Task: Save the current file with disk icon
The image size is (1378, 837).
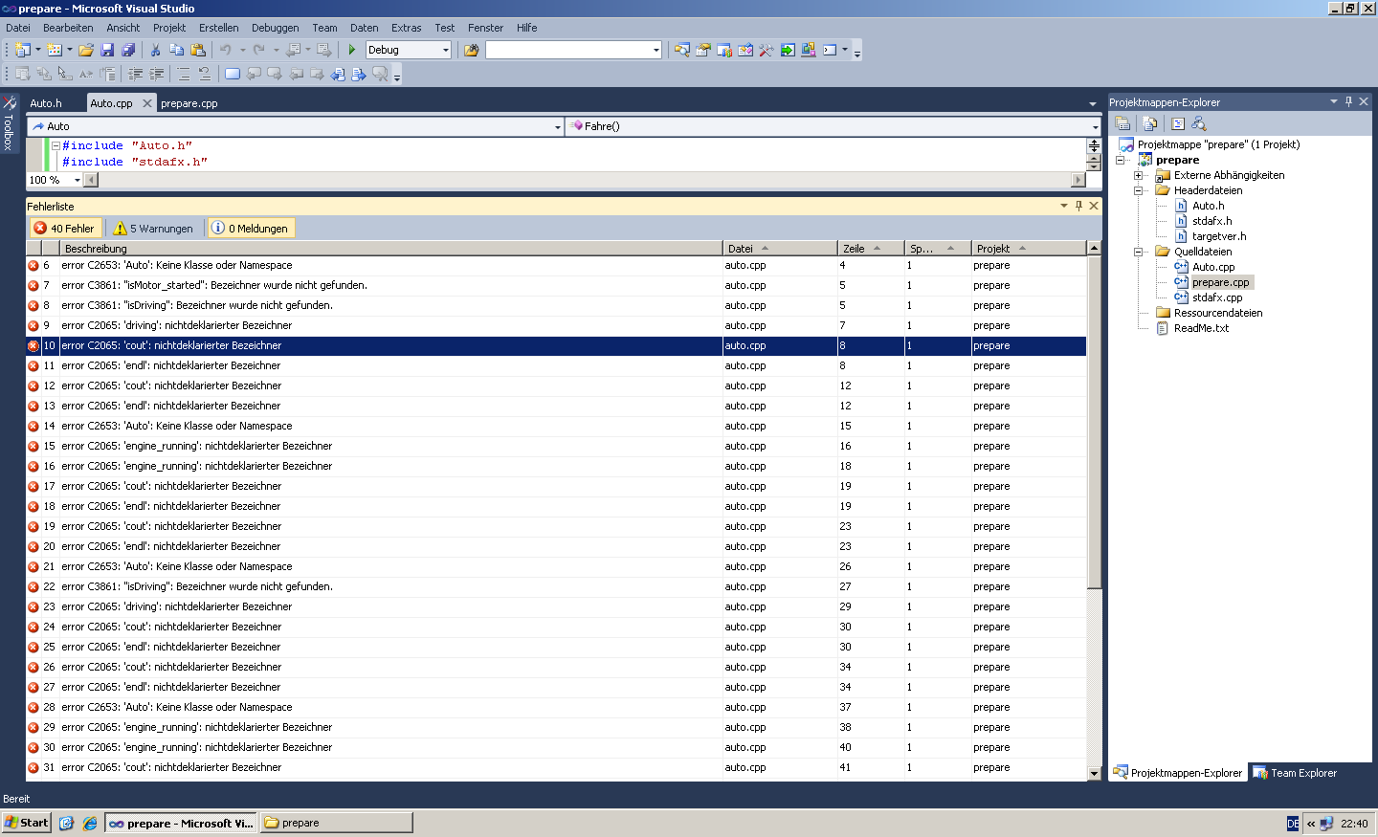Action: (107, 50)
